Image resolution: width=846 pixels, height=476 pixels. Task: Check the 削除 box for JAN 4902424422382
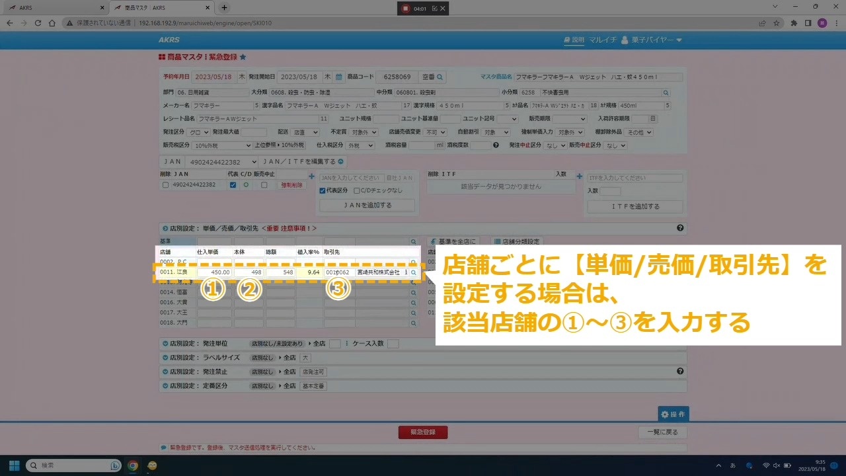(x=165, y=185)
